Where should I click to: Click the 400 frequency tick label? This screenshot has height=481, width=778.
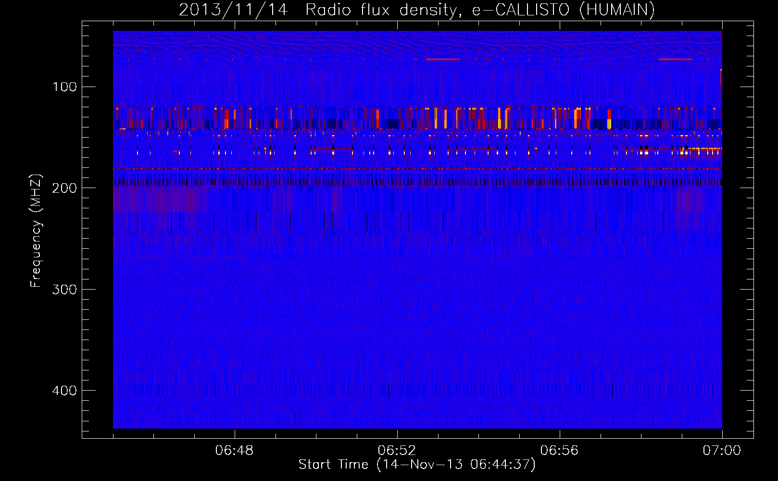click(64, 391)
